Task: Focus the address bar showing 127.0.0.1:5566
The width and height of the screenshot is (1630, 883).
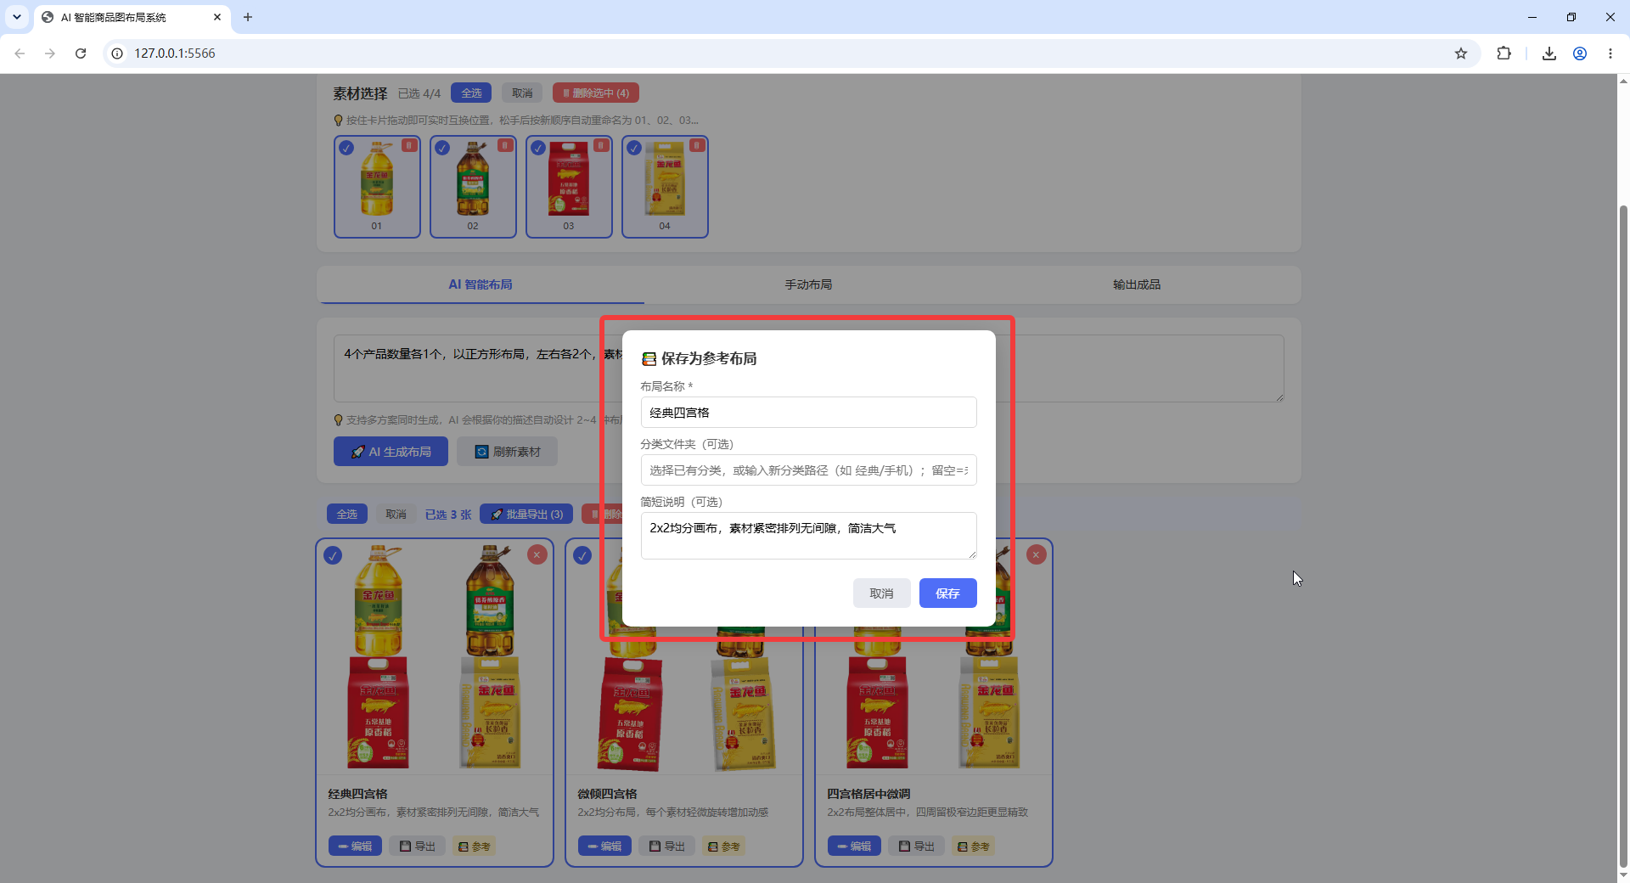Action: [790, 53]
